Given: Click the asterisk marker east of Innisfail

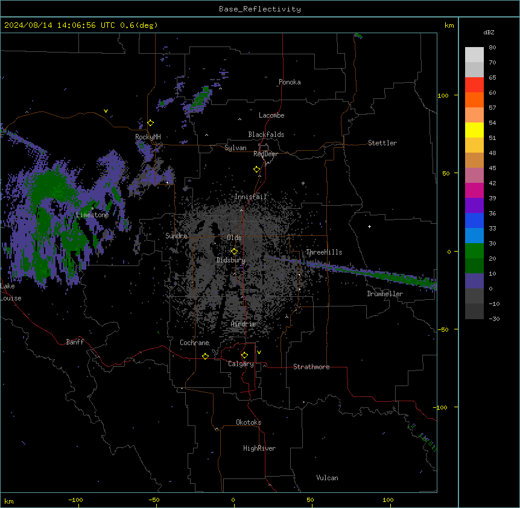Looking at the screenshot, I should [303, 183].
